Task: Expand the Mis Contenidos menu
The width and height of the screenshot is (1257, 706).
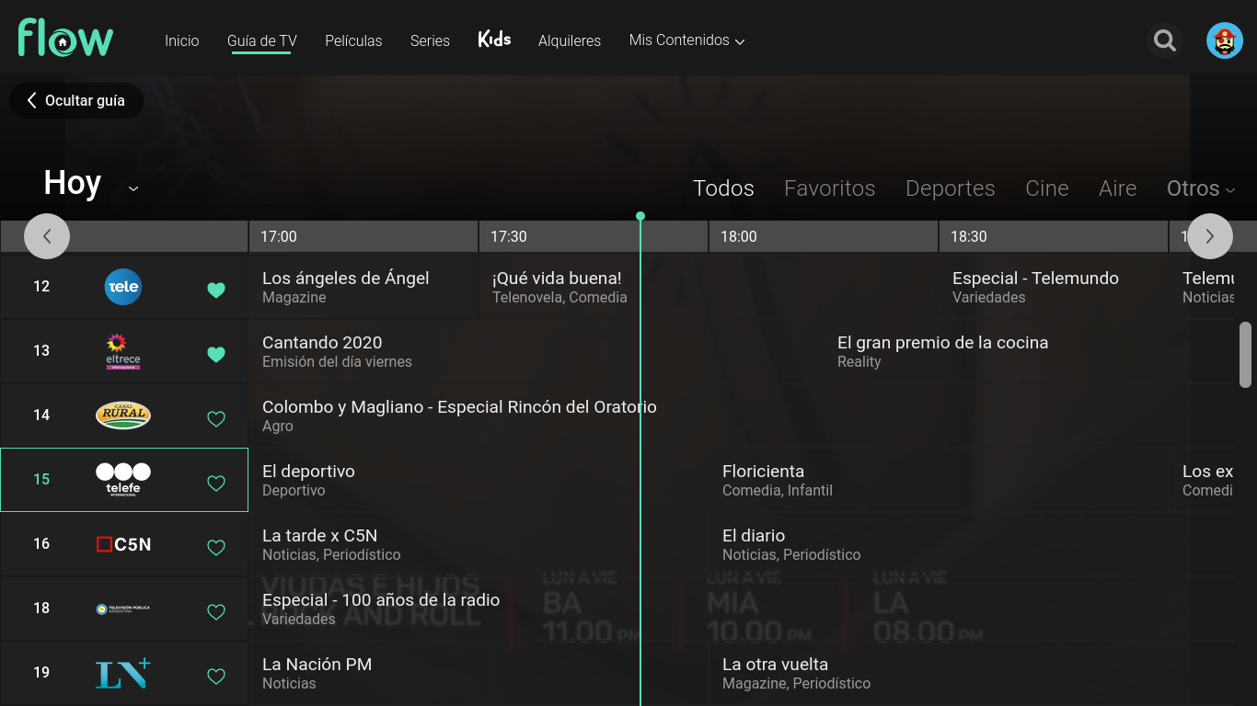Action: coord(686,40)
